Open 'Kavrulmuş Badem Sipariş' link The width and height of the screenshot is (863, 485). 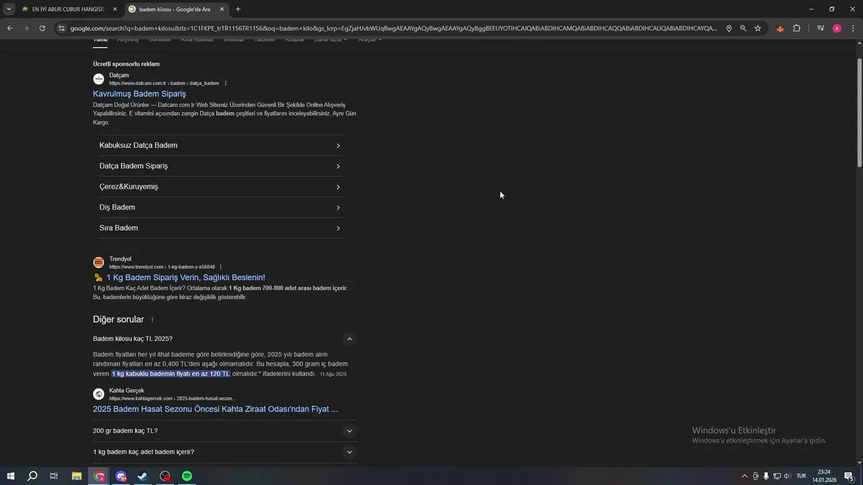click(x=140, y=94)
